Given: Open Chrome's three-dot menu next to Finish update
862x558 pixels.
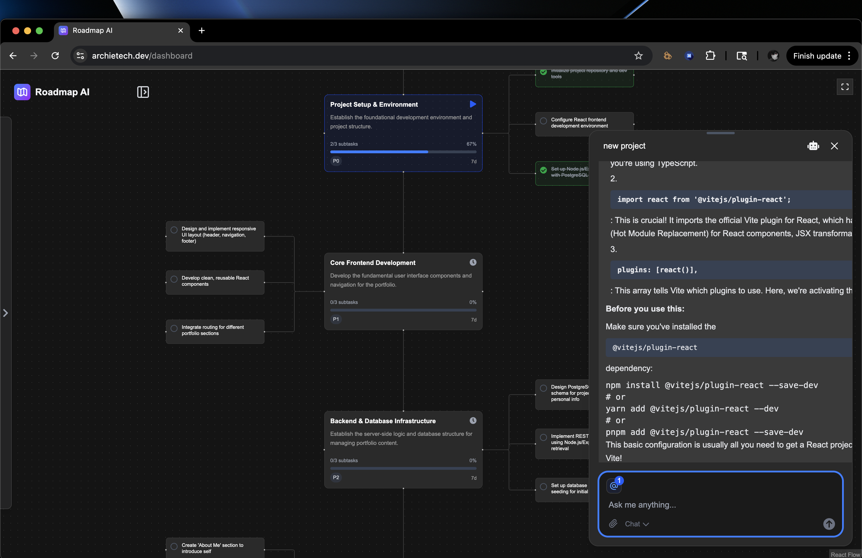Looking at the screenshot, I should click(x=849, y=56).
